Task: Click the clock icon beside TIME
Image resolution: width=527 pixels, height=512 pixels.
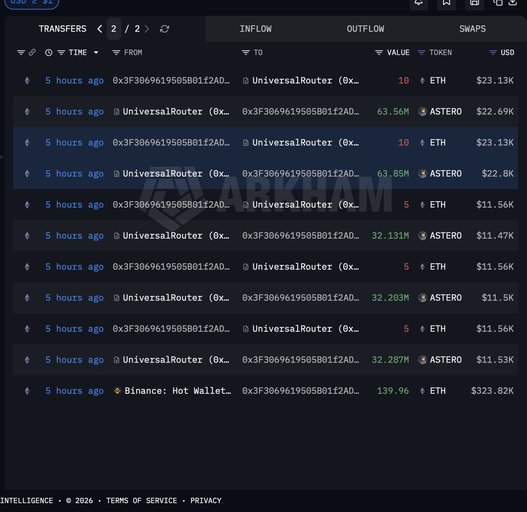Action: [x=49, y=53]
